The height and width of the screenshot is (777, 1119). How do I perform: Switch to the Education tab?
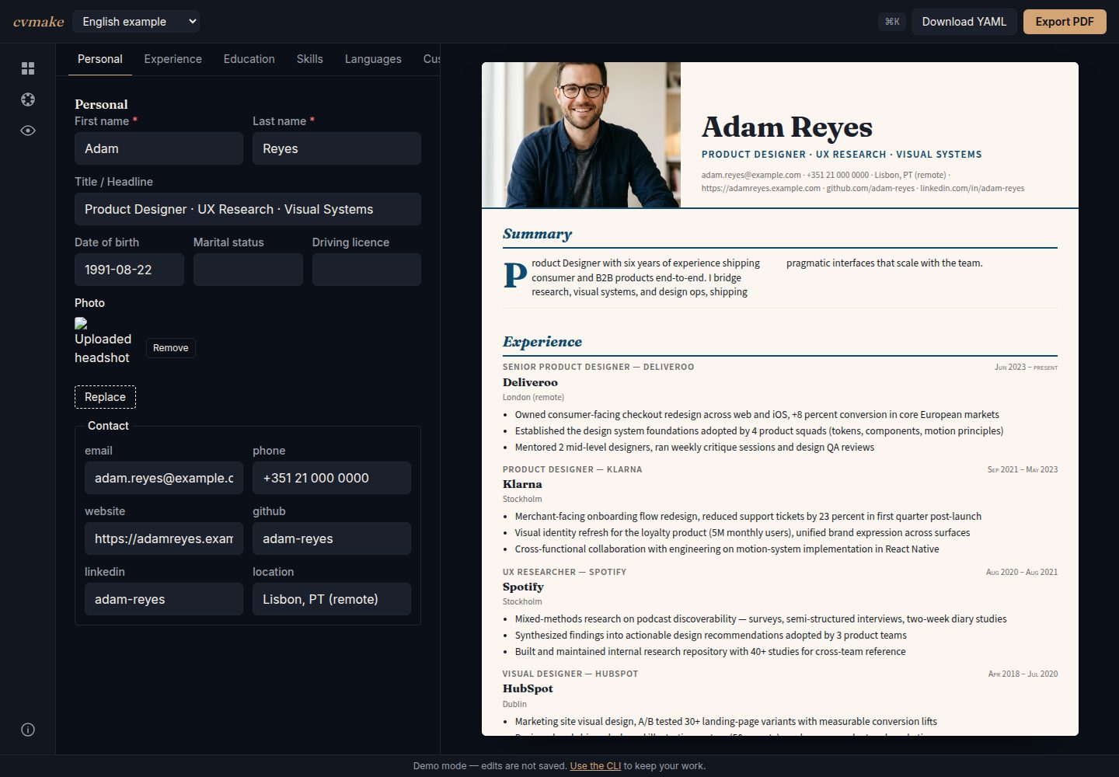click(249, 59)
